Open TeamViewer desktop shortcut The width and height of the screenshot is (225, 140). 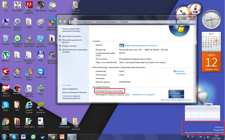pos(41,72)
